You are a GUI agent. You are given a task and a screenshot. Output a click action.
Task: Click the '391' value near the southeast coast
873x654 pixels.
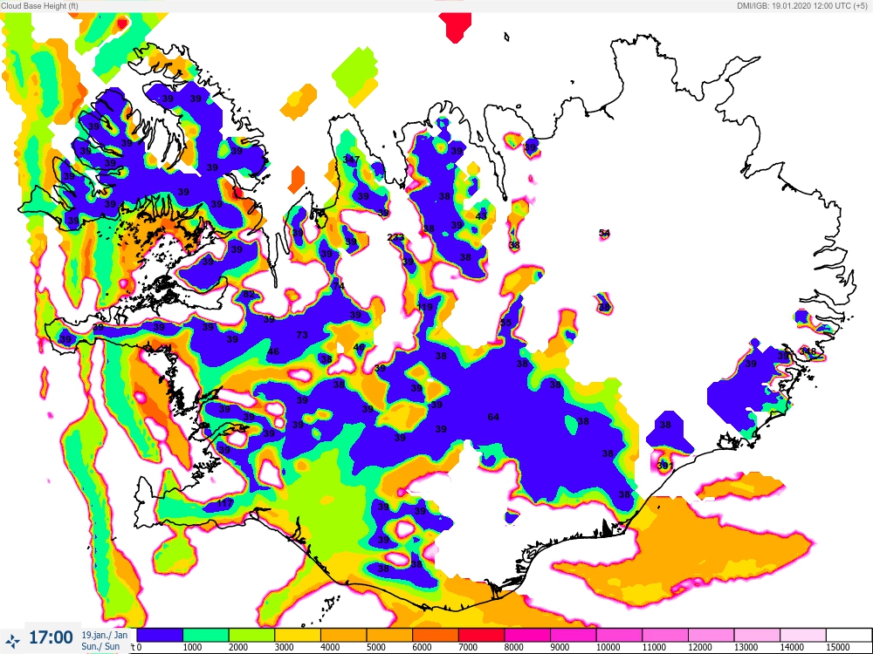pos(664,466)
